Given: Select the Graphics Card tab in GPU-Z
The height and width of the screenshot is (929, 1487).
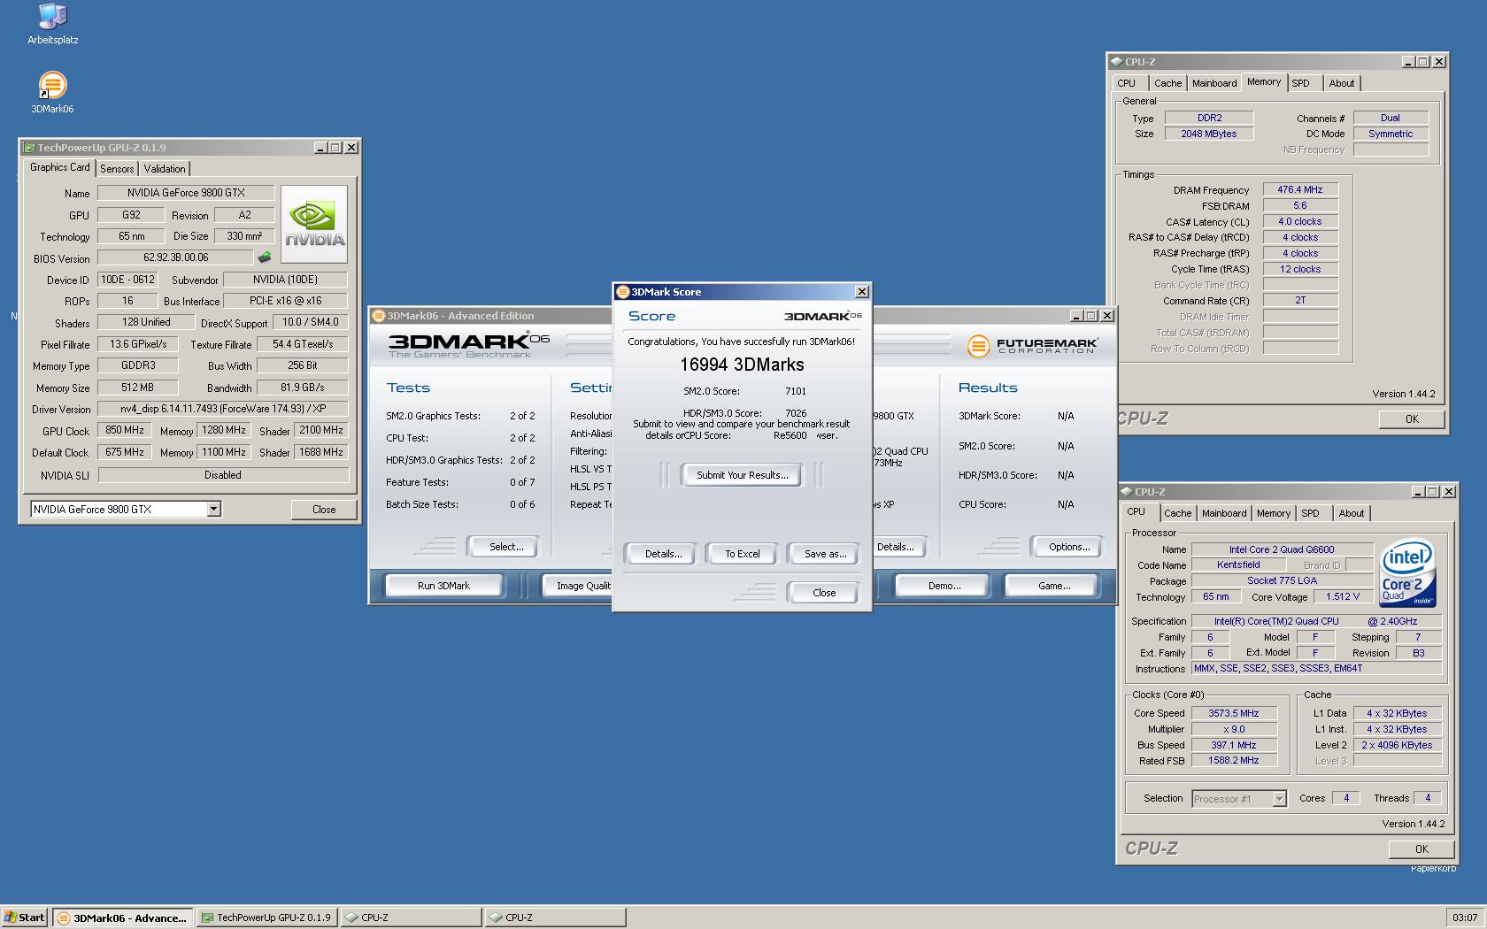Looking at the screenshot, I should 59,167.
